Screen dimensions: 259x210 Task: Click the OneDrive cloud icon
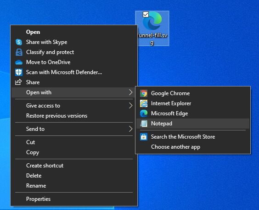point(19,62)
